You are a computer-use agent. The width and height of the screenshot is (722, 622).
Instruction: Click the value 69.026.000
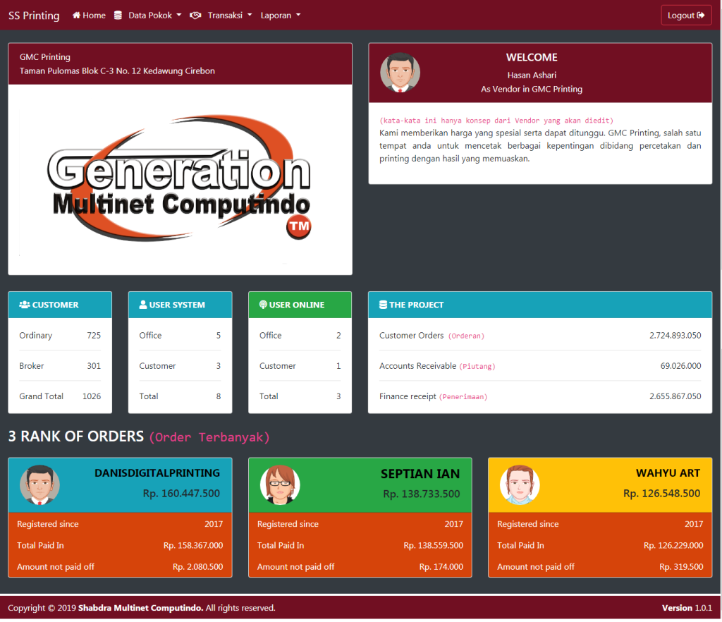click(680, 365)
